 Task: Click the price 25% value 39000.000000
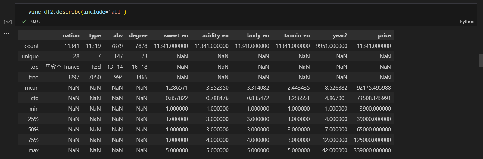pos(374,119)
